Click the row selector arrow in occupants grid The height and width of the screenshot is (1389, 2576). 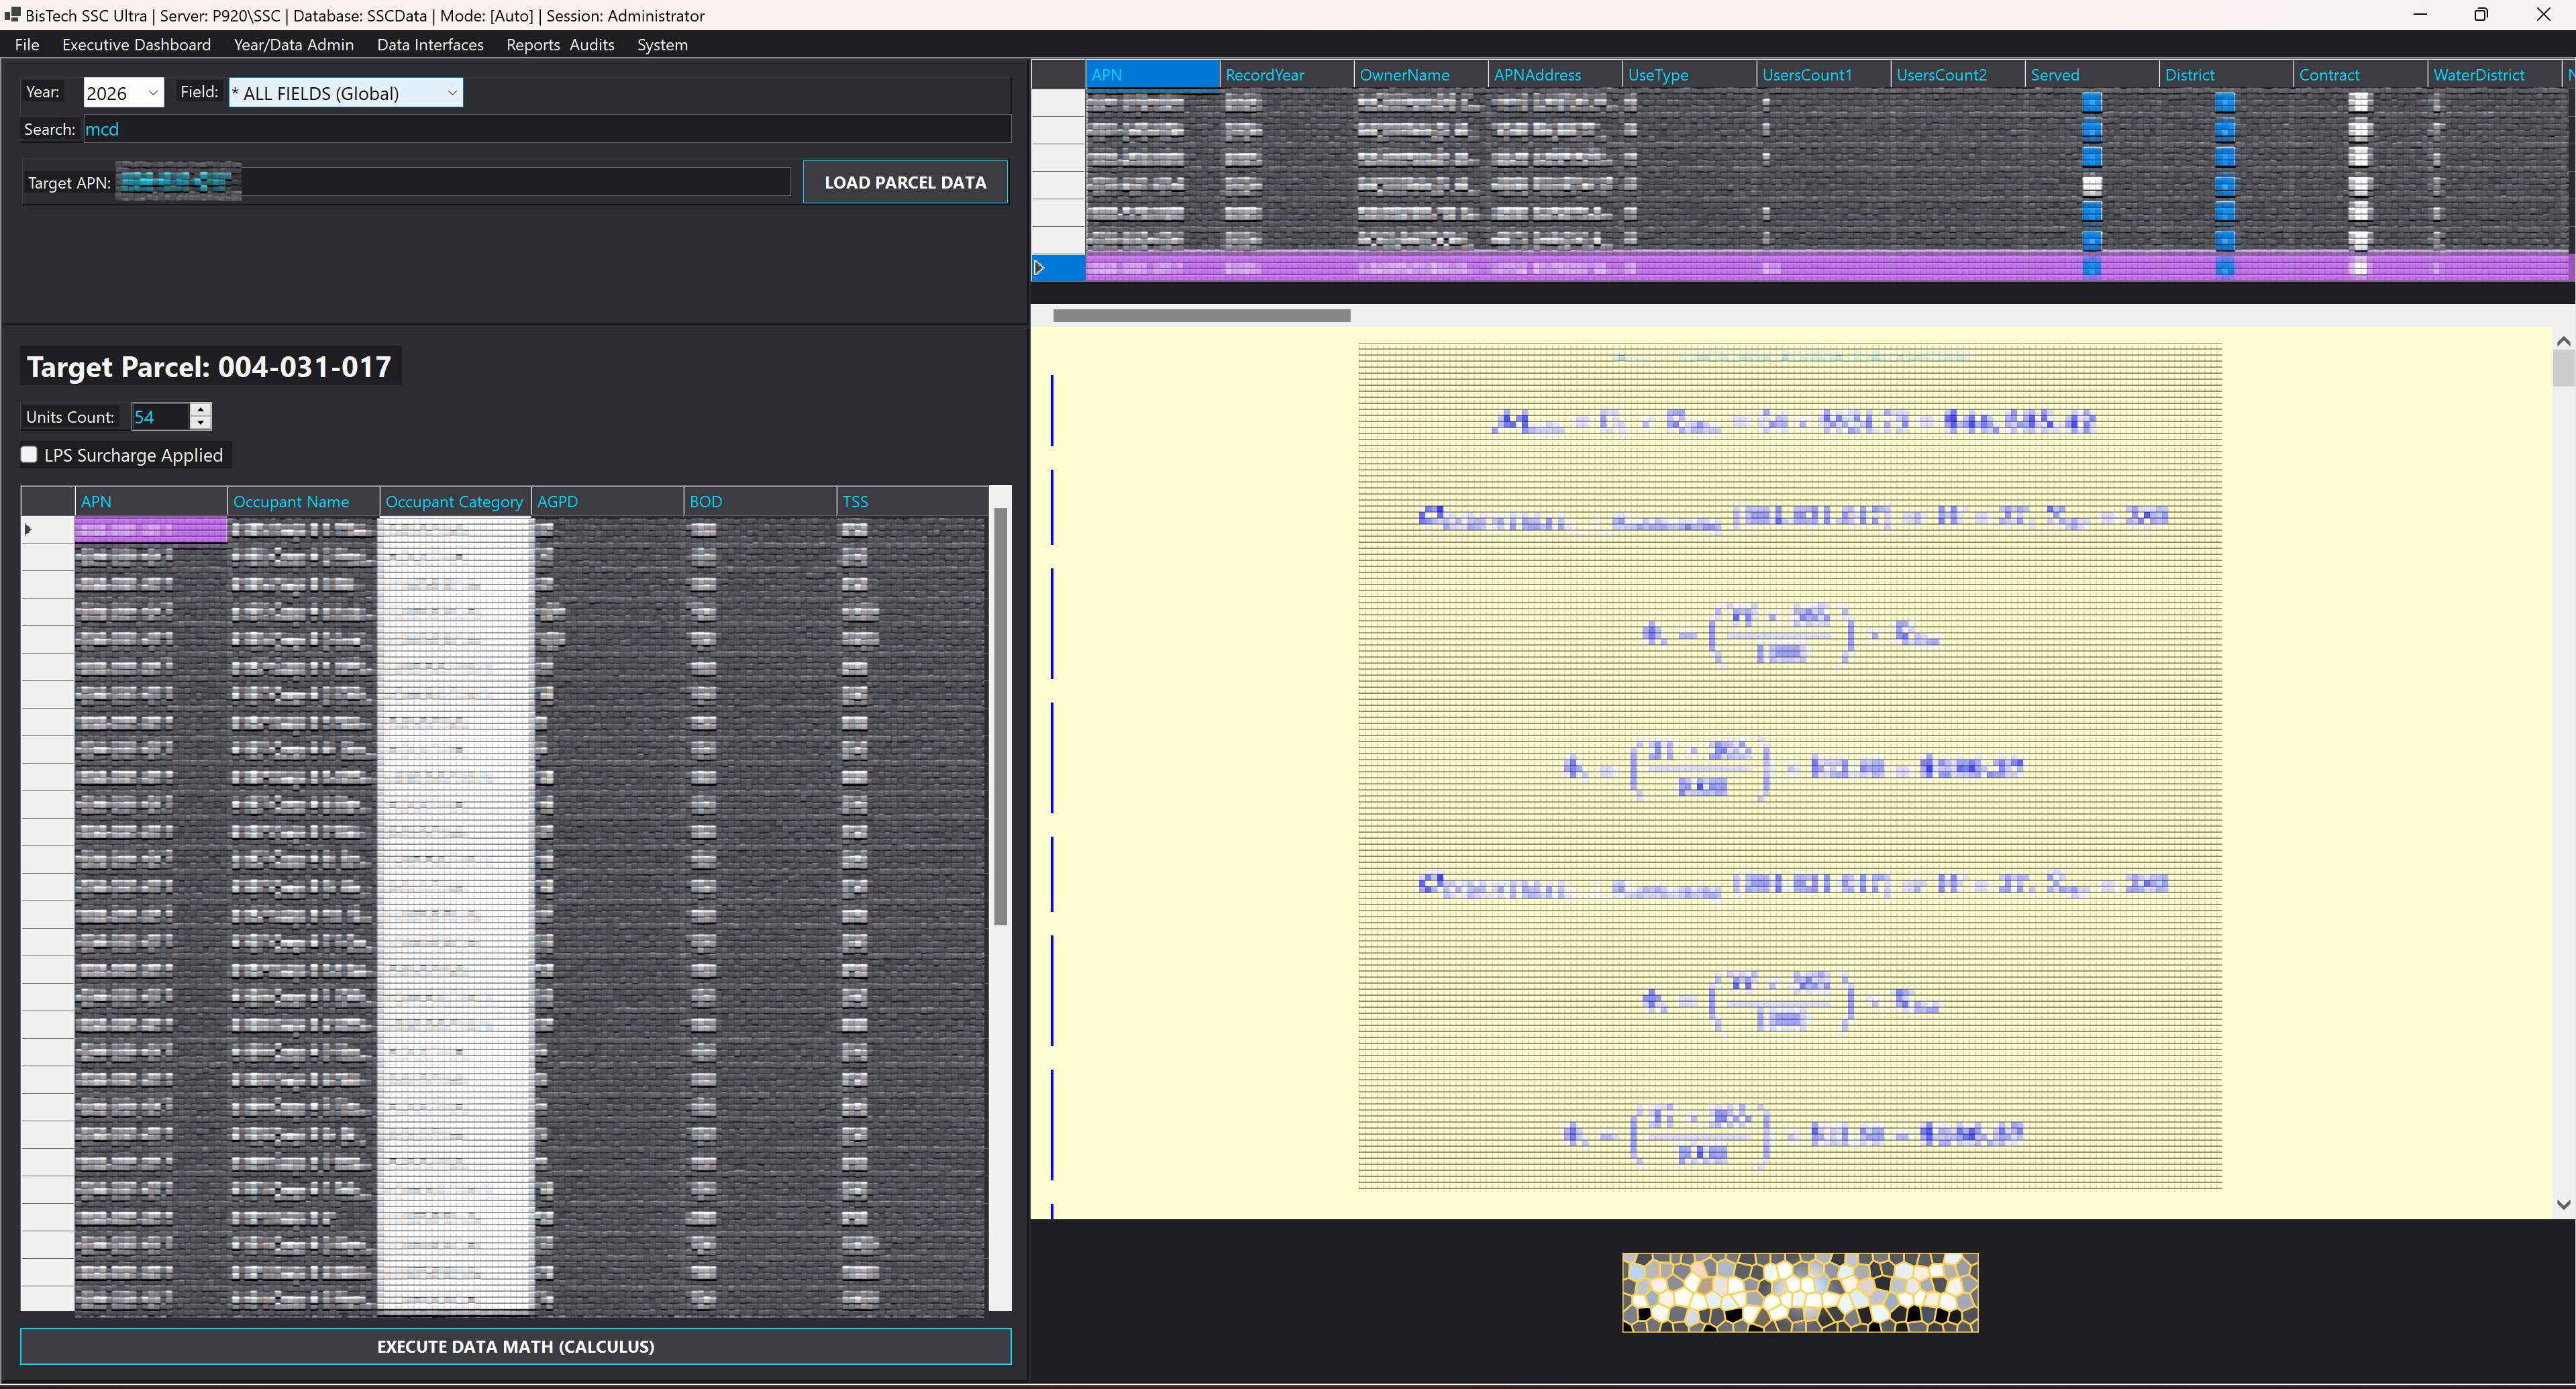click(x=28, y=529)
